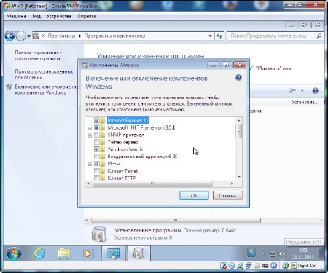
Task: Open view options dropdown arrow
Action: [302, 91]
